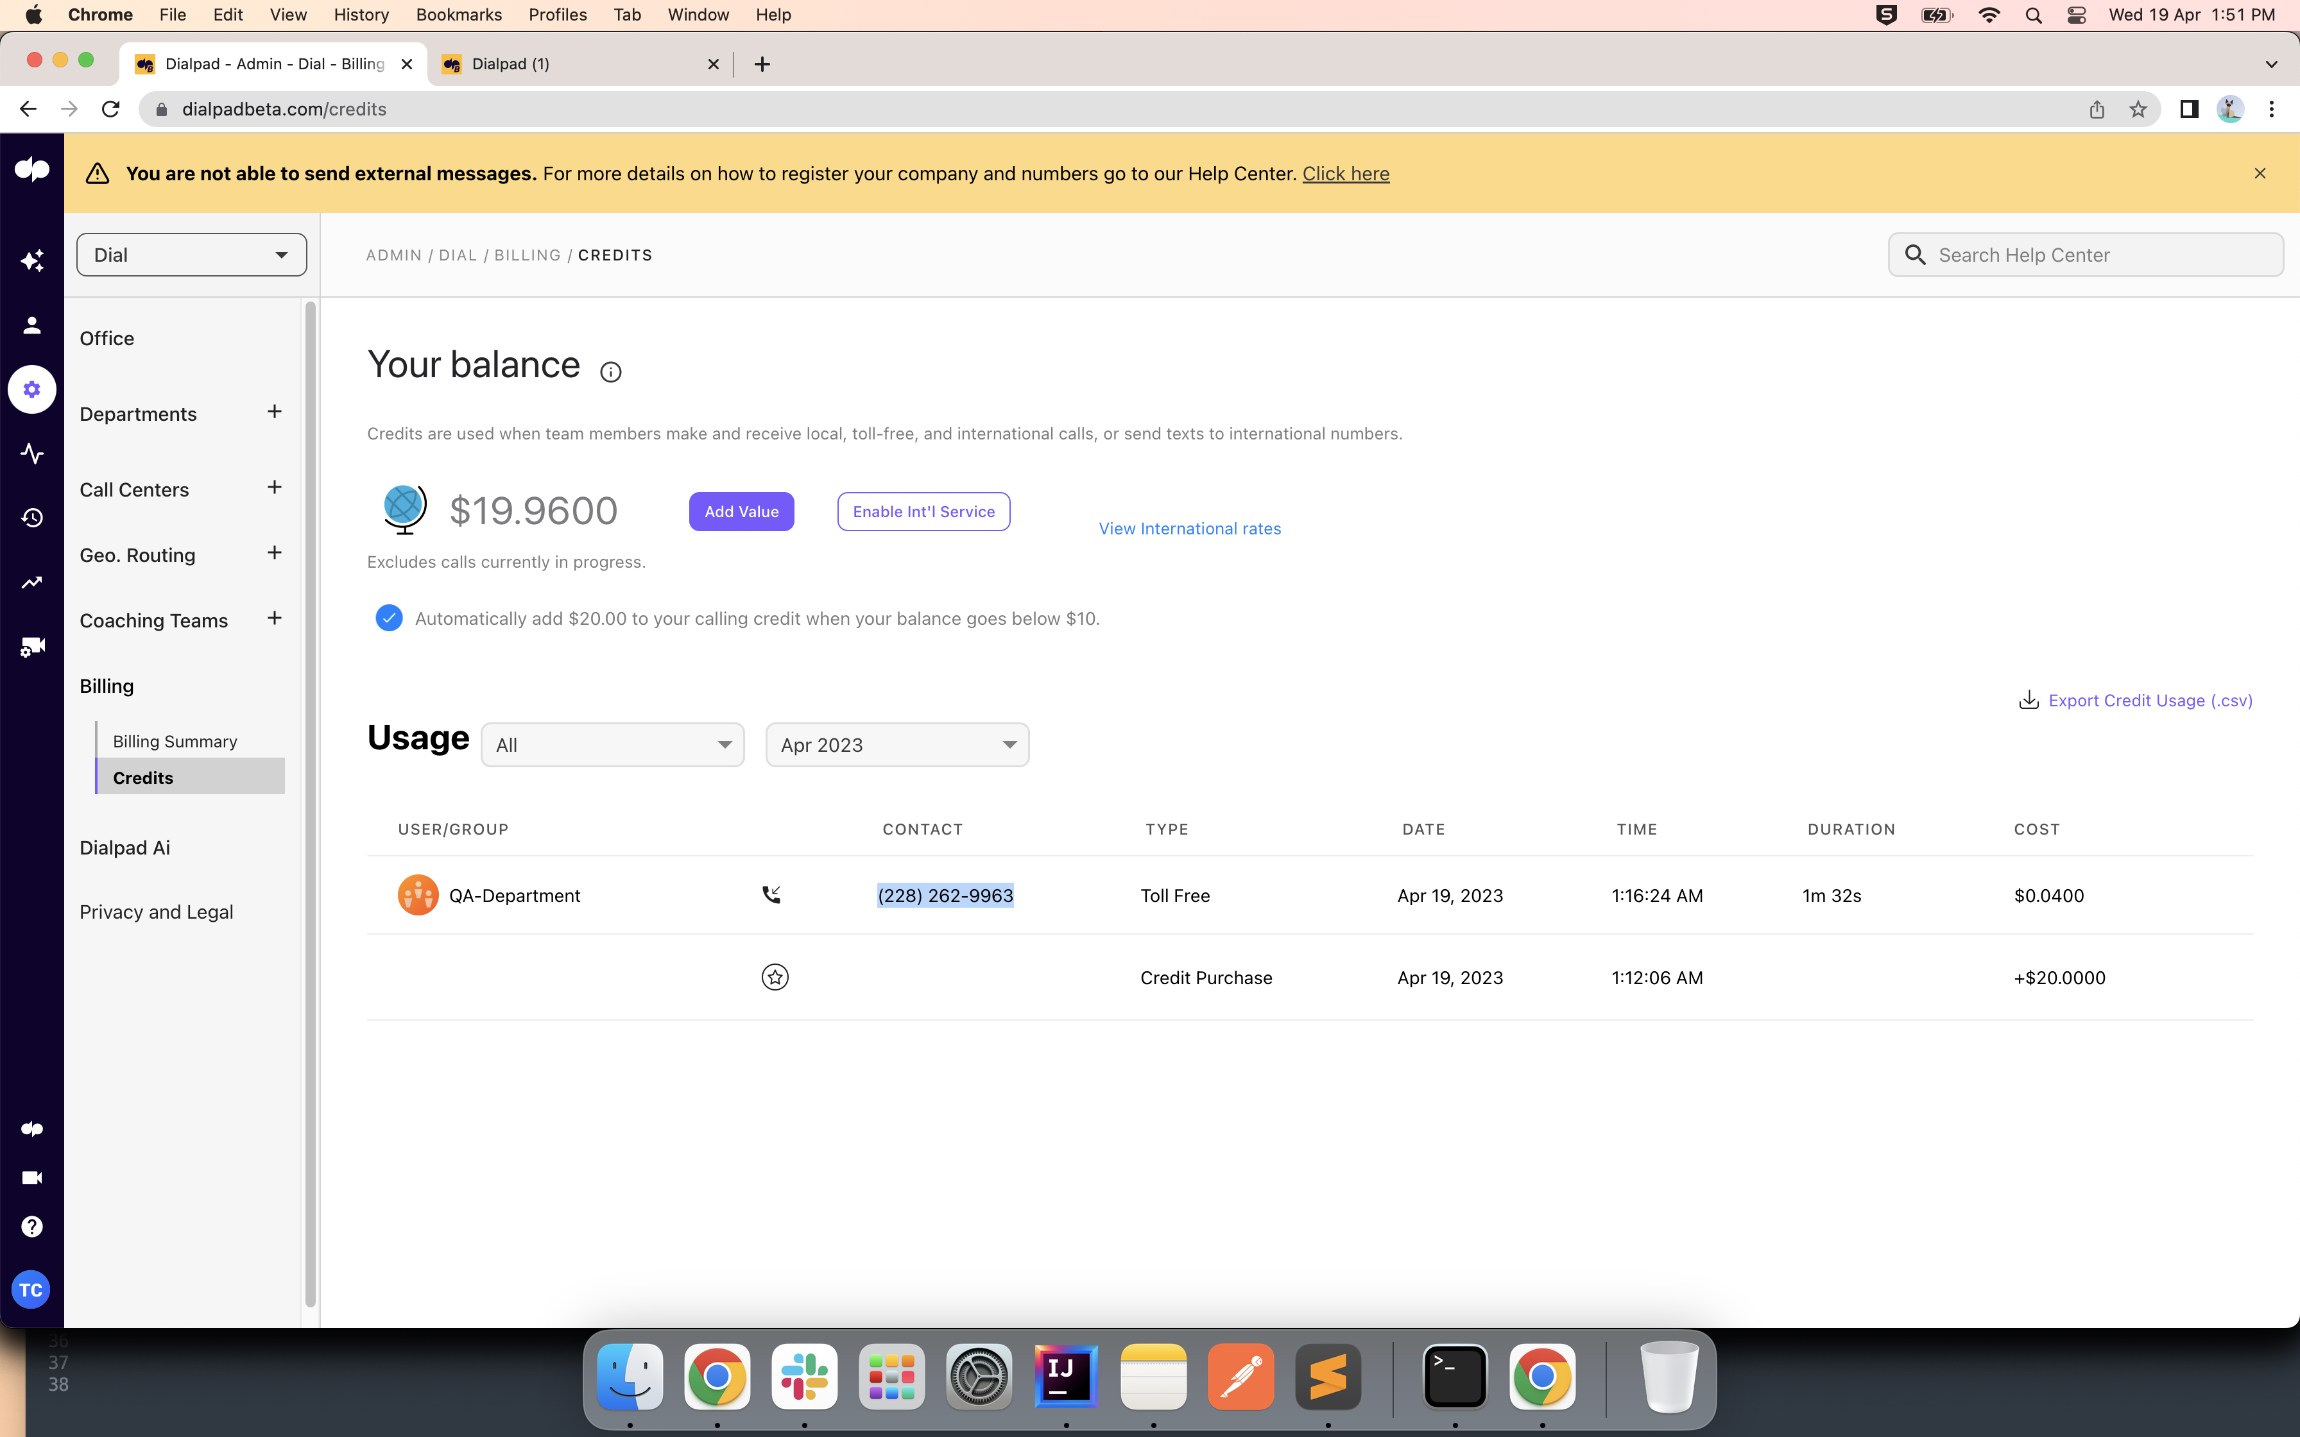This screenshot has width=2300, height=1437.
Task: Open Dialpad AI sparkle icon in sidebar
Action: pyautogui.click(x=32, y=260)
